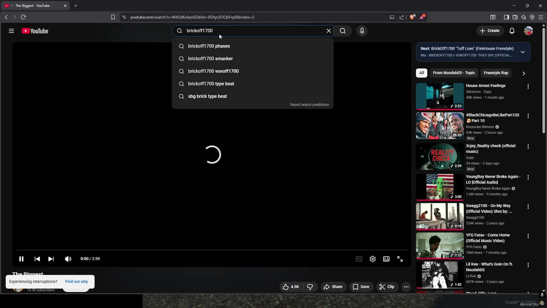Open options for Lil Kee video
Image resolution: width=547 pixels, height=308 pixels.
coord(528,265)
